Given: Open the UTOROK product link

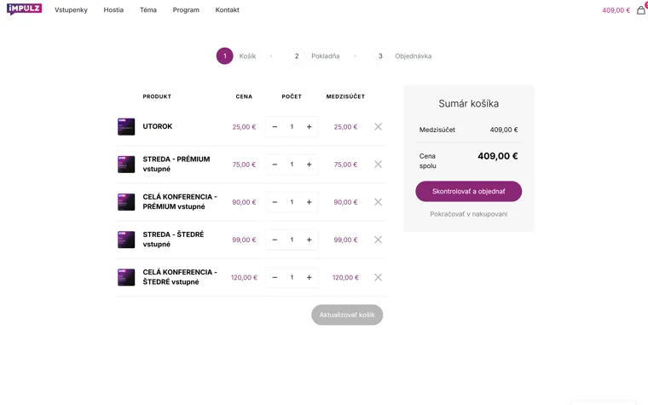Looking at the screenshot, I should click(158, 126).
